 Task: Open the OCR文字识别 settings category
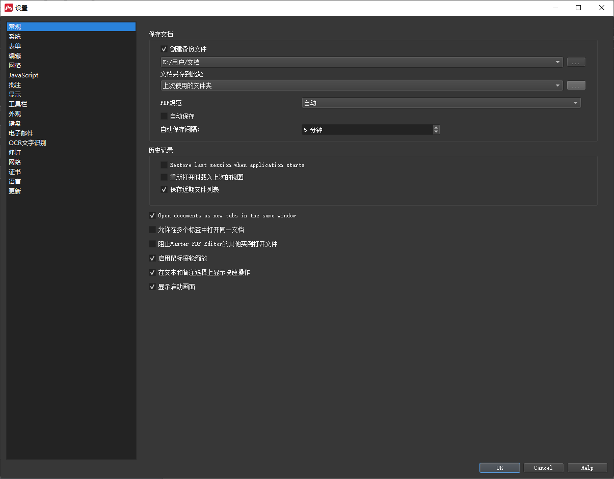point(28,143)
